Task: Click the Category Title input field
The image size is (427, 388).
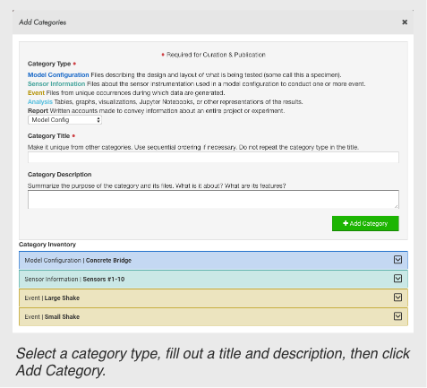Action: [x=213, y=158]
